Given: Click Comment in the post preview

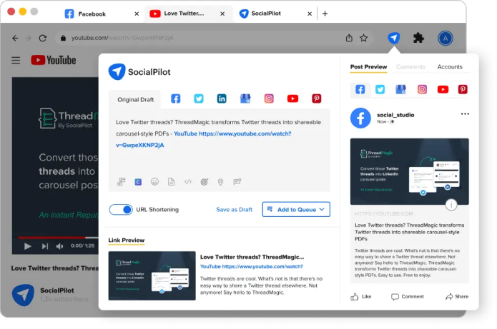Looking at the screenshot, I should (408, 297).
